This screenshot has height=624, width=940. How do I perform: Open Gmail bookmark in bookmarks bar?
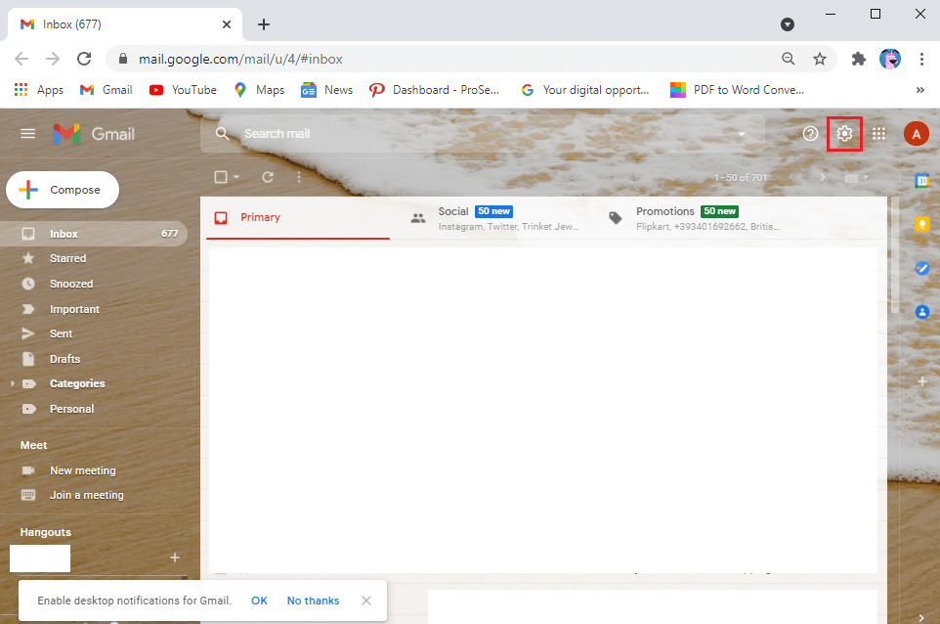coord(107,90)
